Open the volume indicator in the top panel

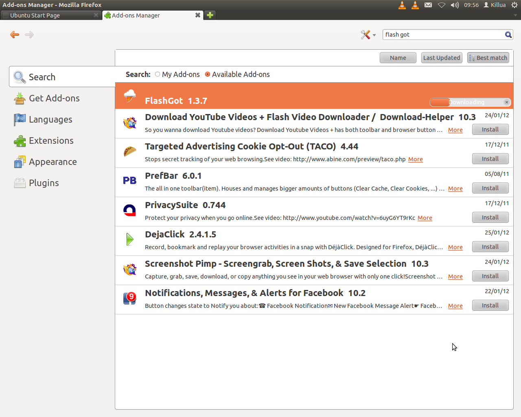(x=455, y=5)
